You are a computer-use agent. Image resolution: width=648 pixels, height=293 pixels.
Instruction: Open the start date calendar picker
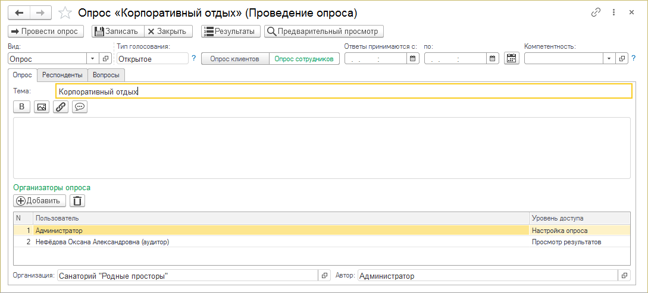[x=412, y=58]
